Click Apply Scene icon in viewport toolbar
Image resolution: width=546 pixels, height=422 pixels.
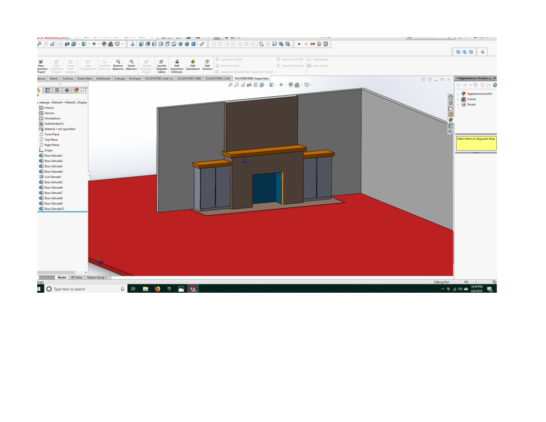(297, 85)
